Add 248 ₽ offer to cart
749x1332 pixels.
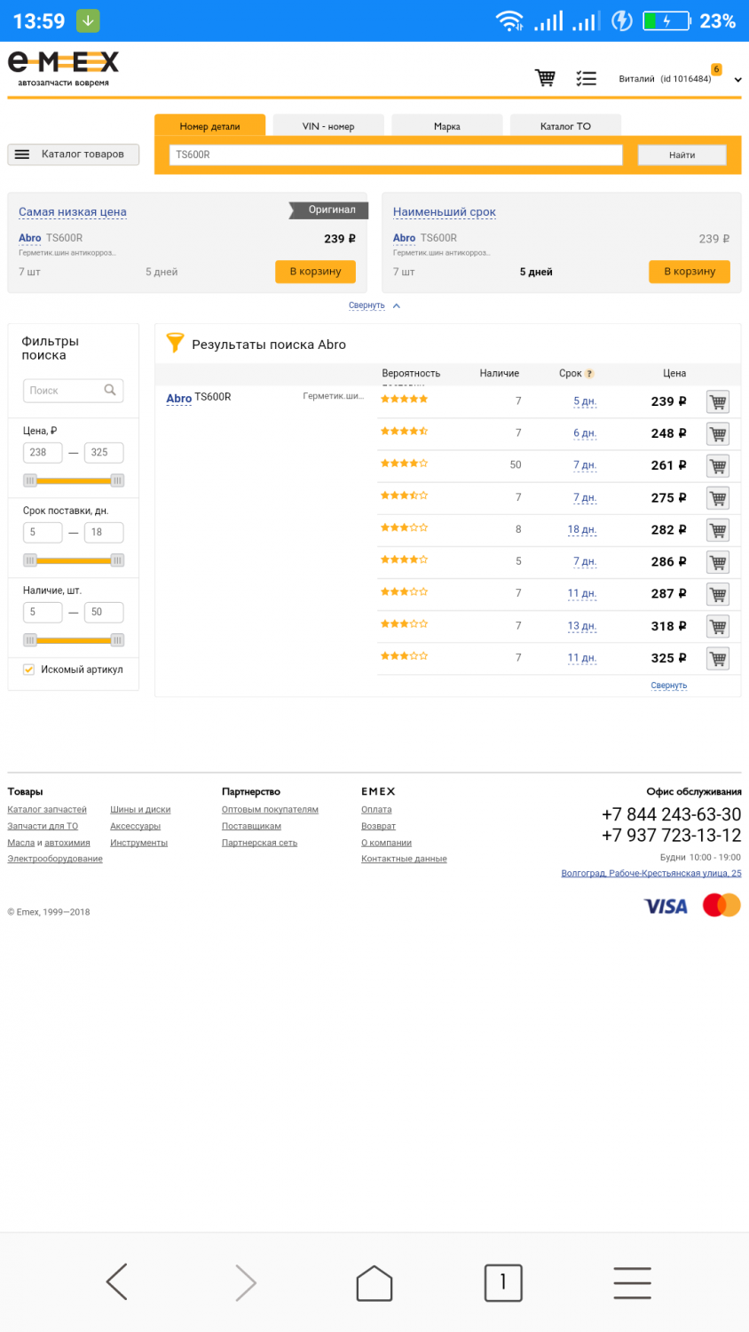[718, 433]
